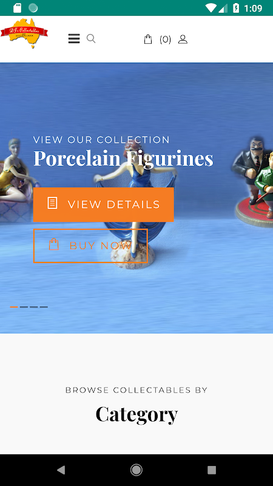This screenshot has width=273, height=486.
Task: Tap the Android home circle button
Action: coord(136,470)
